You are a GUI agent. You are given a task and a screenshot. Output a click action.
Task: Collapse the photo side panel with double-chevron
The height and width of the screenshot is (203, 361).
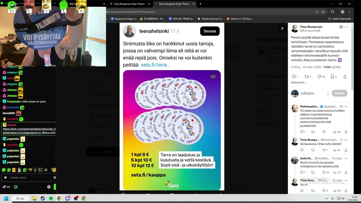point(282,28)
